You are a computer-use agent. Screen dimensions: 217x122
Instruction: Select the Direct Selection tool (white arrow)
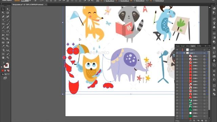(x=7, y=9)
